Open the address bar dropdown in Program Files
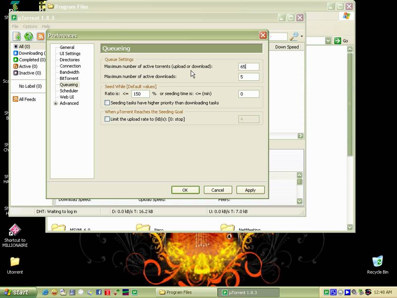Image resolution: width=397 pixels, height=298 pixels. (x=328, y=41)
